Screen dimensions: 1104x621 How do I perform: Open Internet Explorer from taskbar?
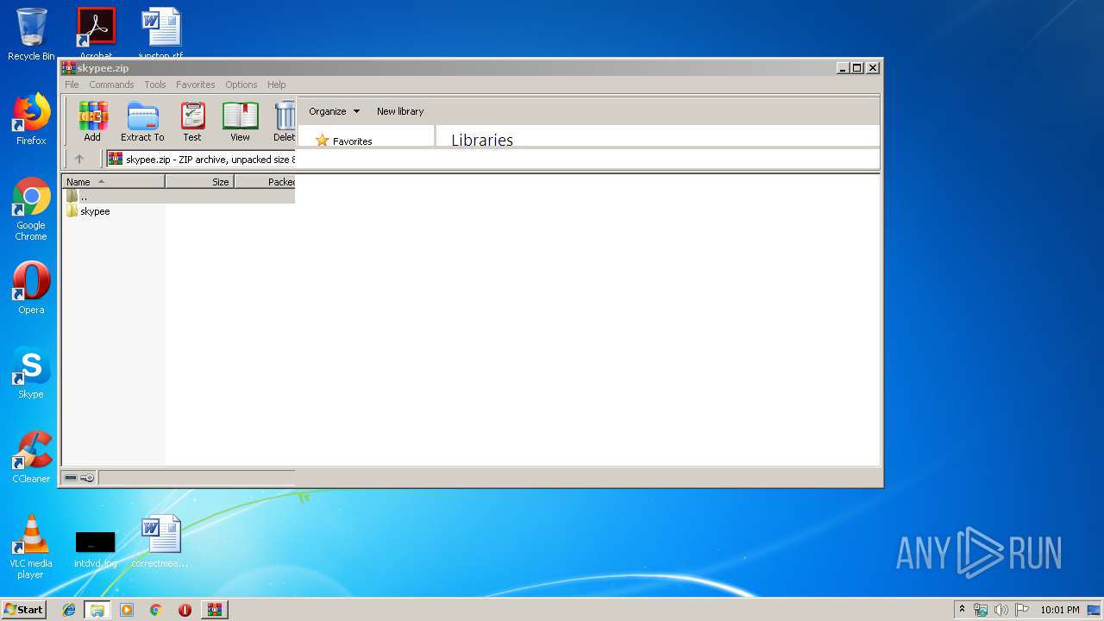tap(69, 610)
